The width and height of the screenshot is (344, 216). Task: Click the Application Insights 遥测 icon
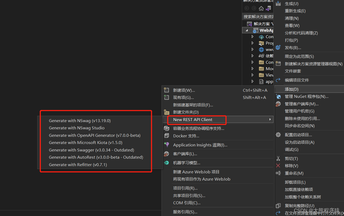click(x=167, y=145)
